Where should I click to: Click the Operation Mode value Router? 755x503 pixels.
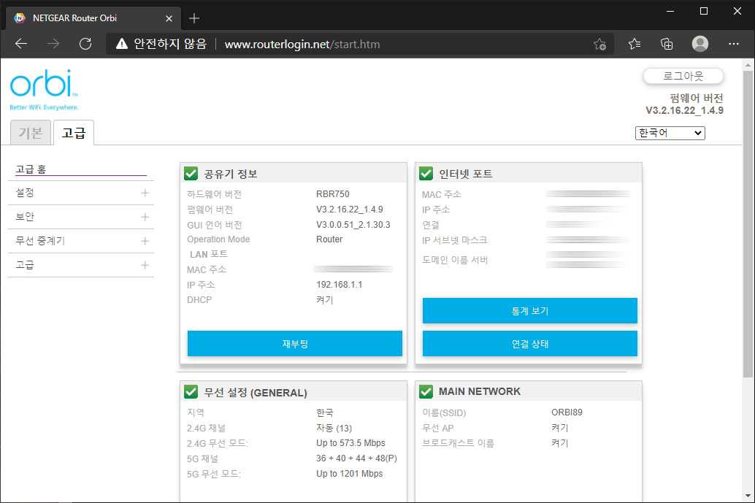(x=329, y=239)
